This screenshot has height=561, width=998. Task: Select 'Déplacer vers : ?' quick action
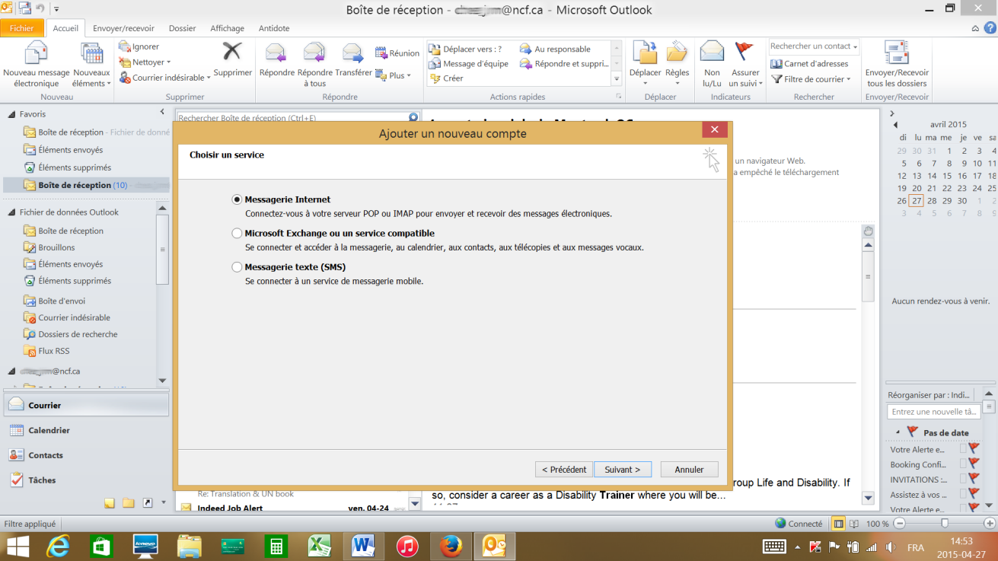pyautogui.click(x=466, y=49)
